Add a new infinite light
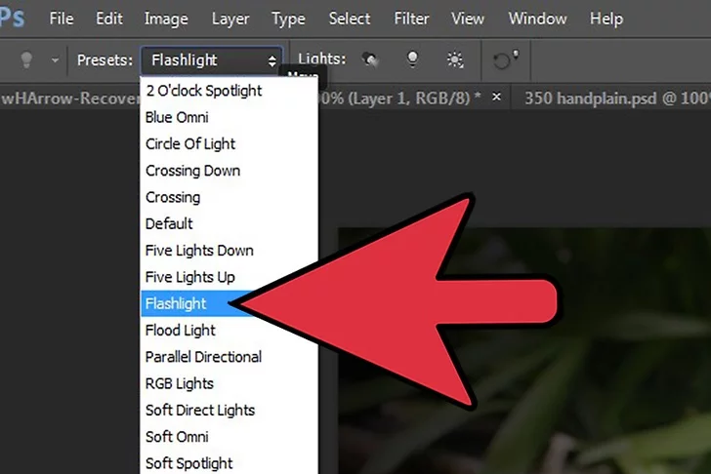 [x=455, y=60]
